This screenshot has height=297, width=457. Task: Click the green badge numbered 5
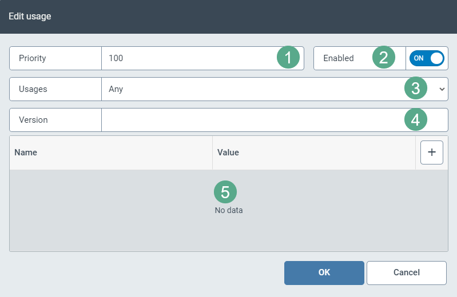coord(225,192)
